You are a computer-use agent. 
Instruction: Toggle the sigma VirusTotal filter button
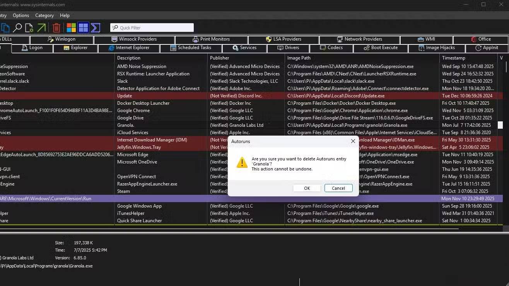click(96, 27)
